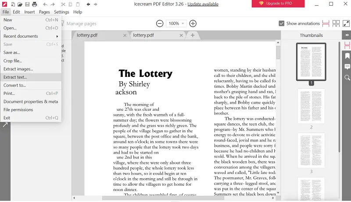Zoom in with the plus button
The image size is (351, 202).
pos(193,24)
